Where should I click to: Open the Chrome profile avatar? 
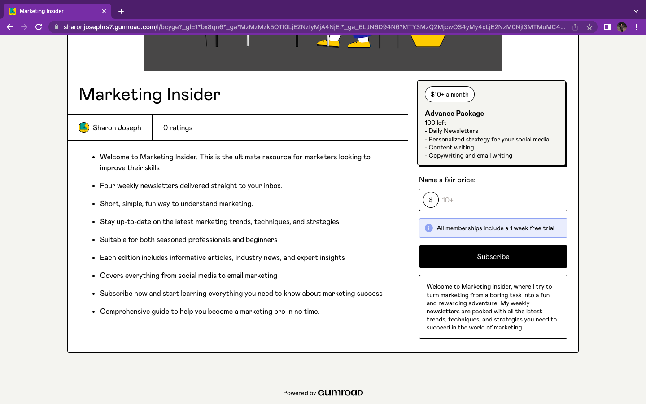pos(622,27)
